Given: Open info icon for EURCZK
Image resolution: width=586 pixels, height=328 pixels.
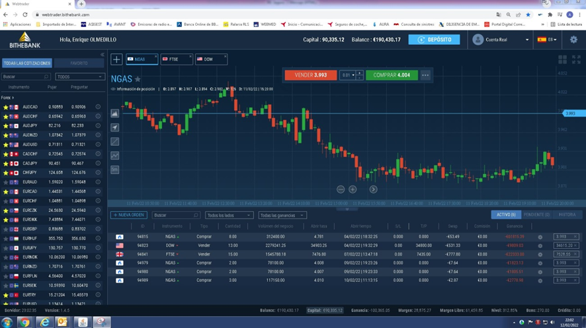Looking at the screenshot, I should (x=98, y=211).
